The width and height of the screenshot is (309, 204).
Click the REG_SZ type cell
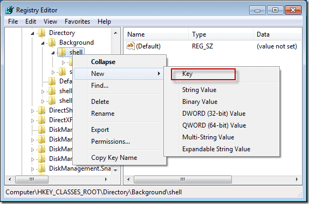[202, 46]
